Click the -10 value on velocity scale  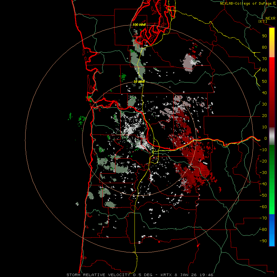click(263, 150)
